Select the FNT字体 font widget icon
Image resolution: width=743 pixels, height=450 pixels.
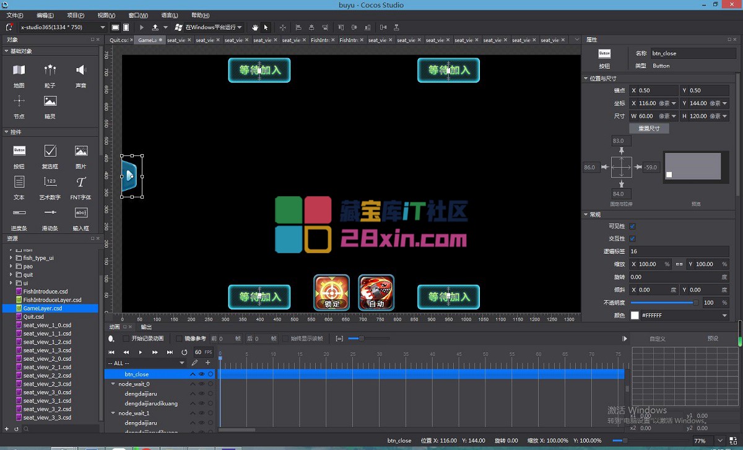81,182
